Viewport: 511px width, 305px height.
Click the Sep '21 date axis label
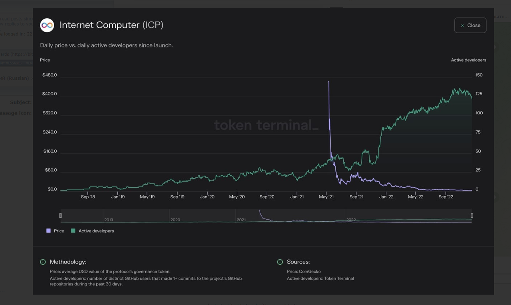click(x=356, y=197)
